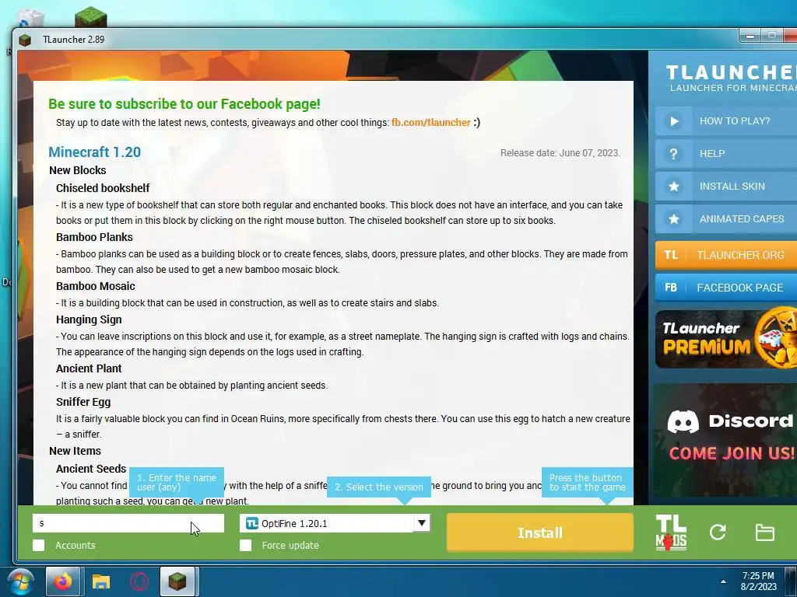The width and height of the screenshot is (797, 597).
Task: Open the HOW TO PLAY? menu item
Action: coord(726,121)
